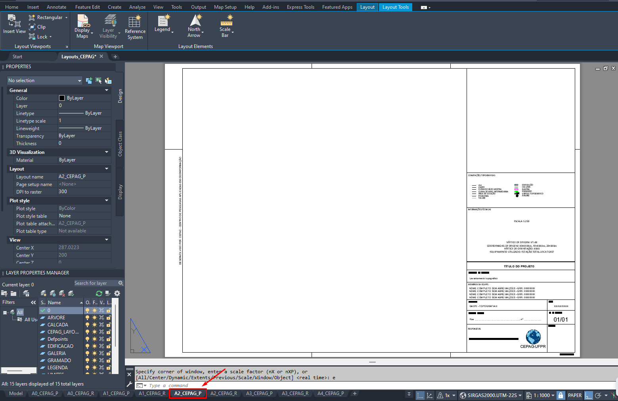This screenshot has width=618, height=401.
Task: Collapse the General properties section
Action: click(x=106, y=90)
